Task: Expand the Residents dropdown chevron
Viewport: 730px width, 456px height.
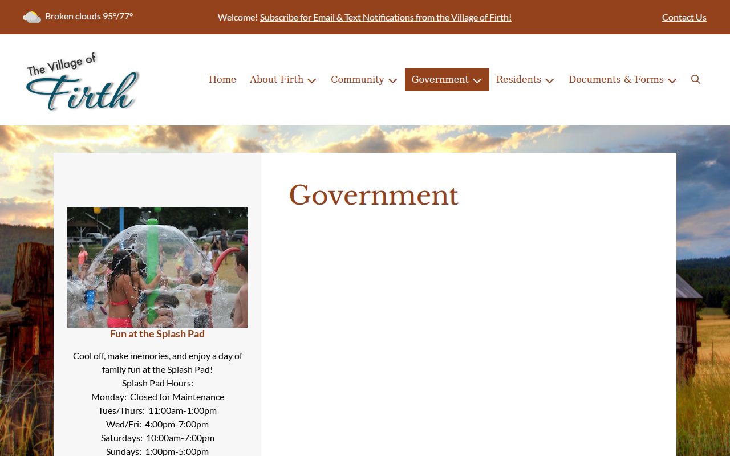Action: tap(550, 80)
